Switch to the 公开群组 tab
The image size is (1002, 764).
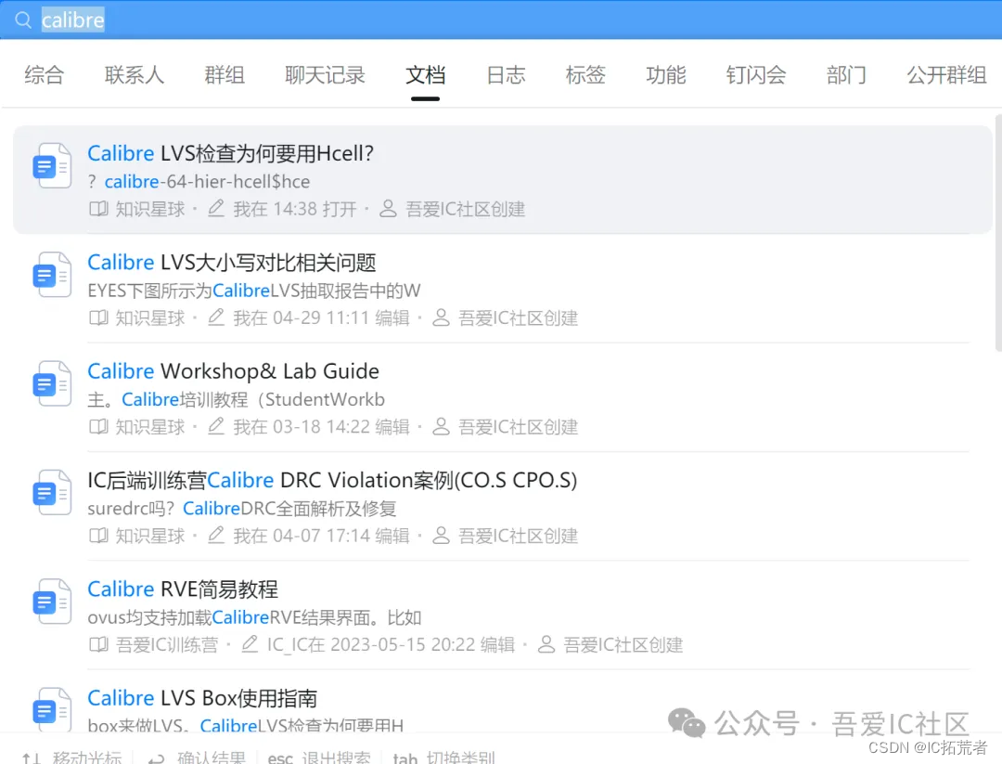(945, 75)
